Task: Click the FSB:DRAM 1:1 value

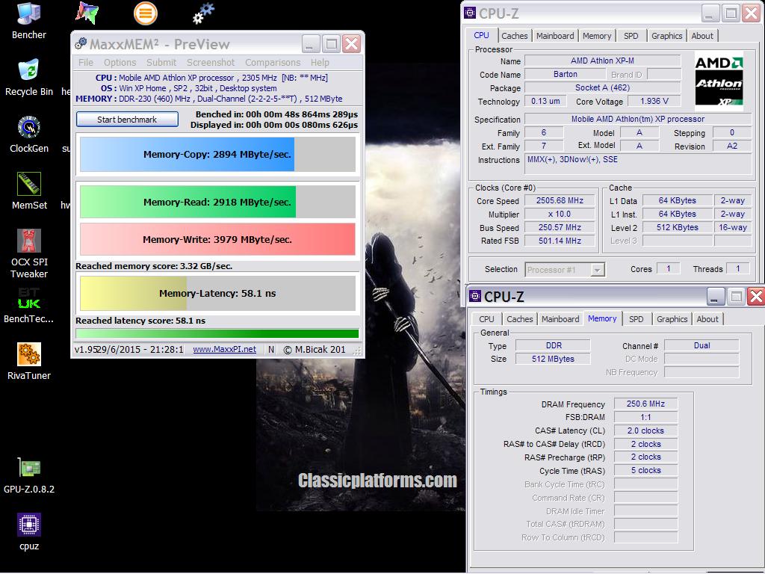Action: click(x=645, y=417)
